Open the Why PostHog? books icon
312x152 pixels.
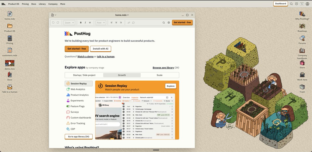click(x=302, y=14)
